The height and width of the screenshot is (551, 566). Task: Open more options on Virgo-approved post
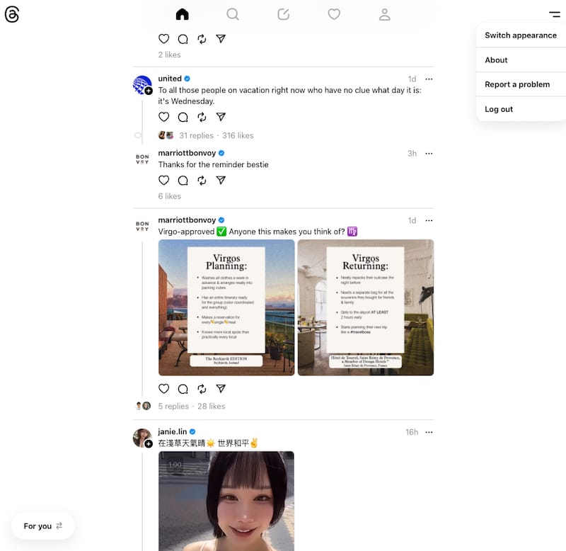[429, 220]
